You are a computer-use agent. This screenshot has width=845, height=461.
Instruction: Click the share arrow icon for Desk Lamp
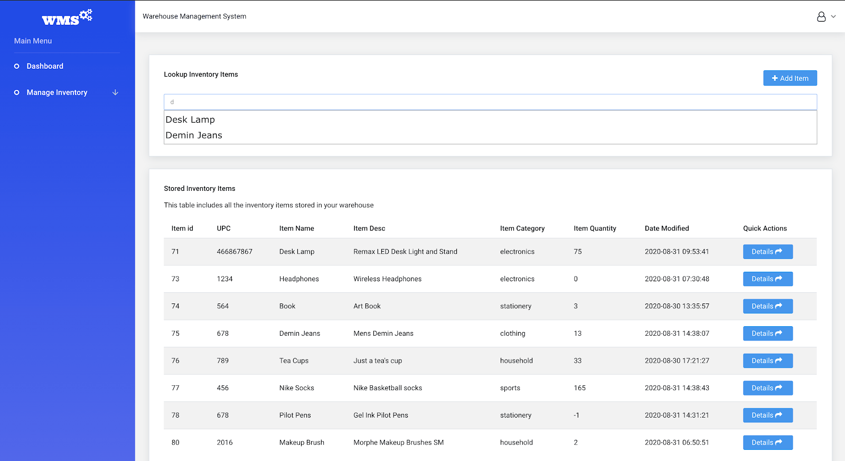pos(778,252)
